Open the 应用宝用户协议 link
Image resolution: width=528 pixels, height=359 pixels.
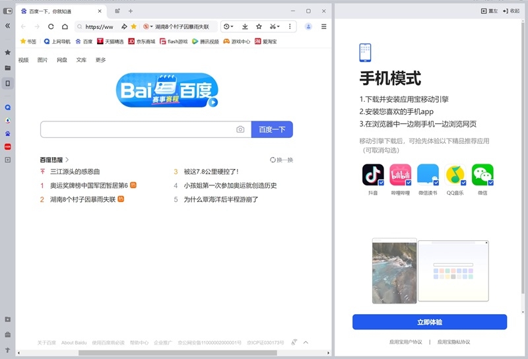405,342
